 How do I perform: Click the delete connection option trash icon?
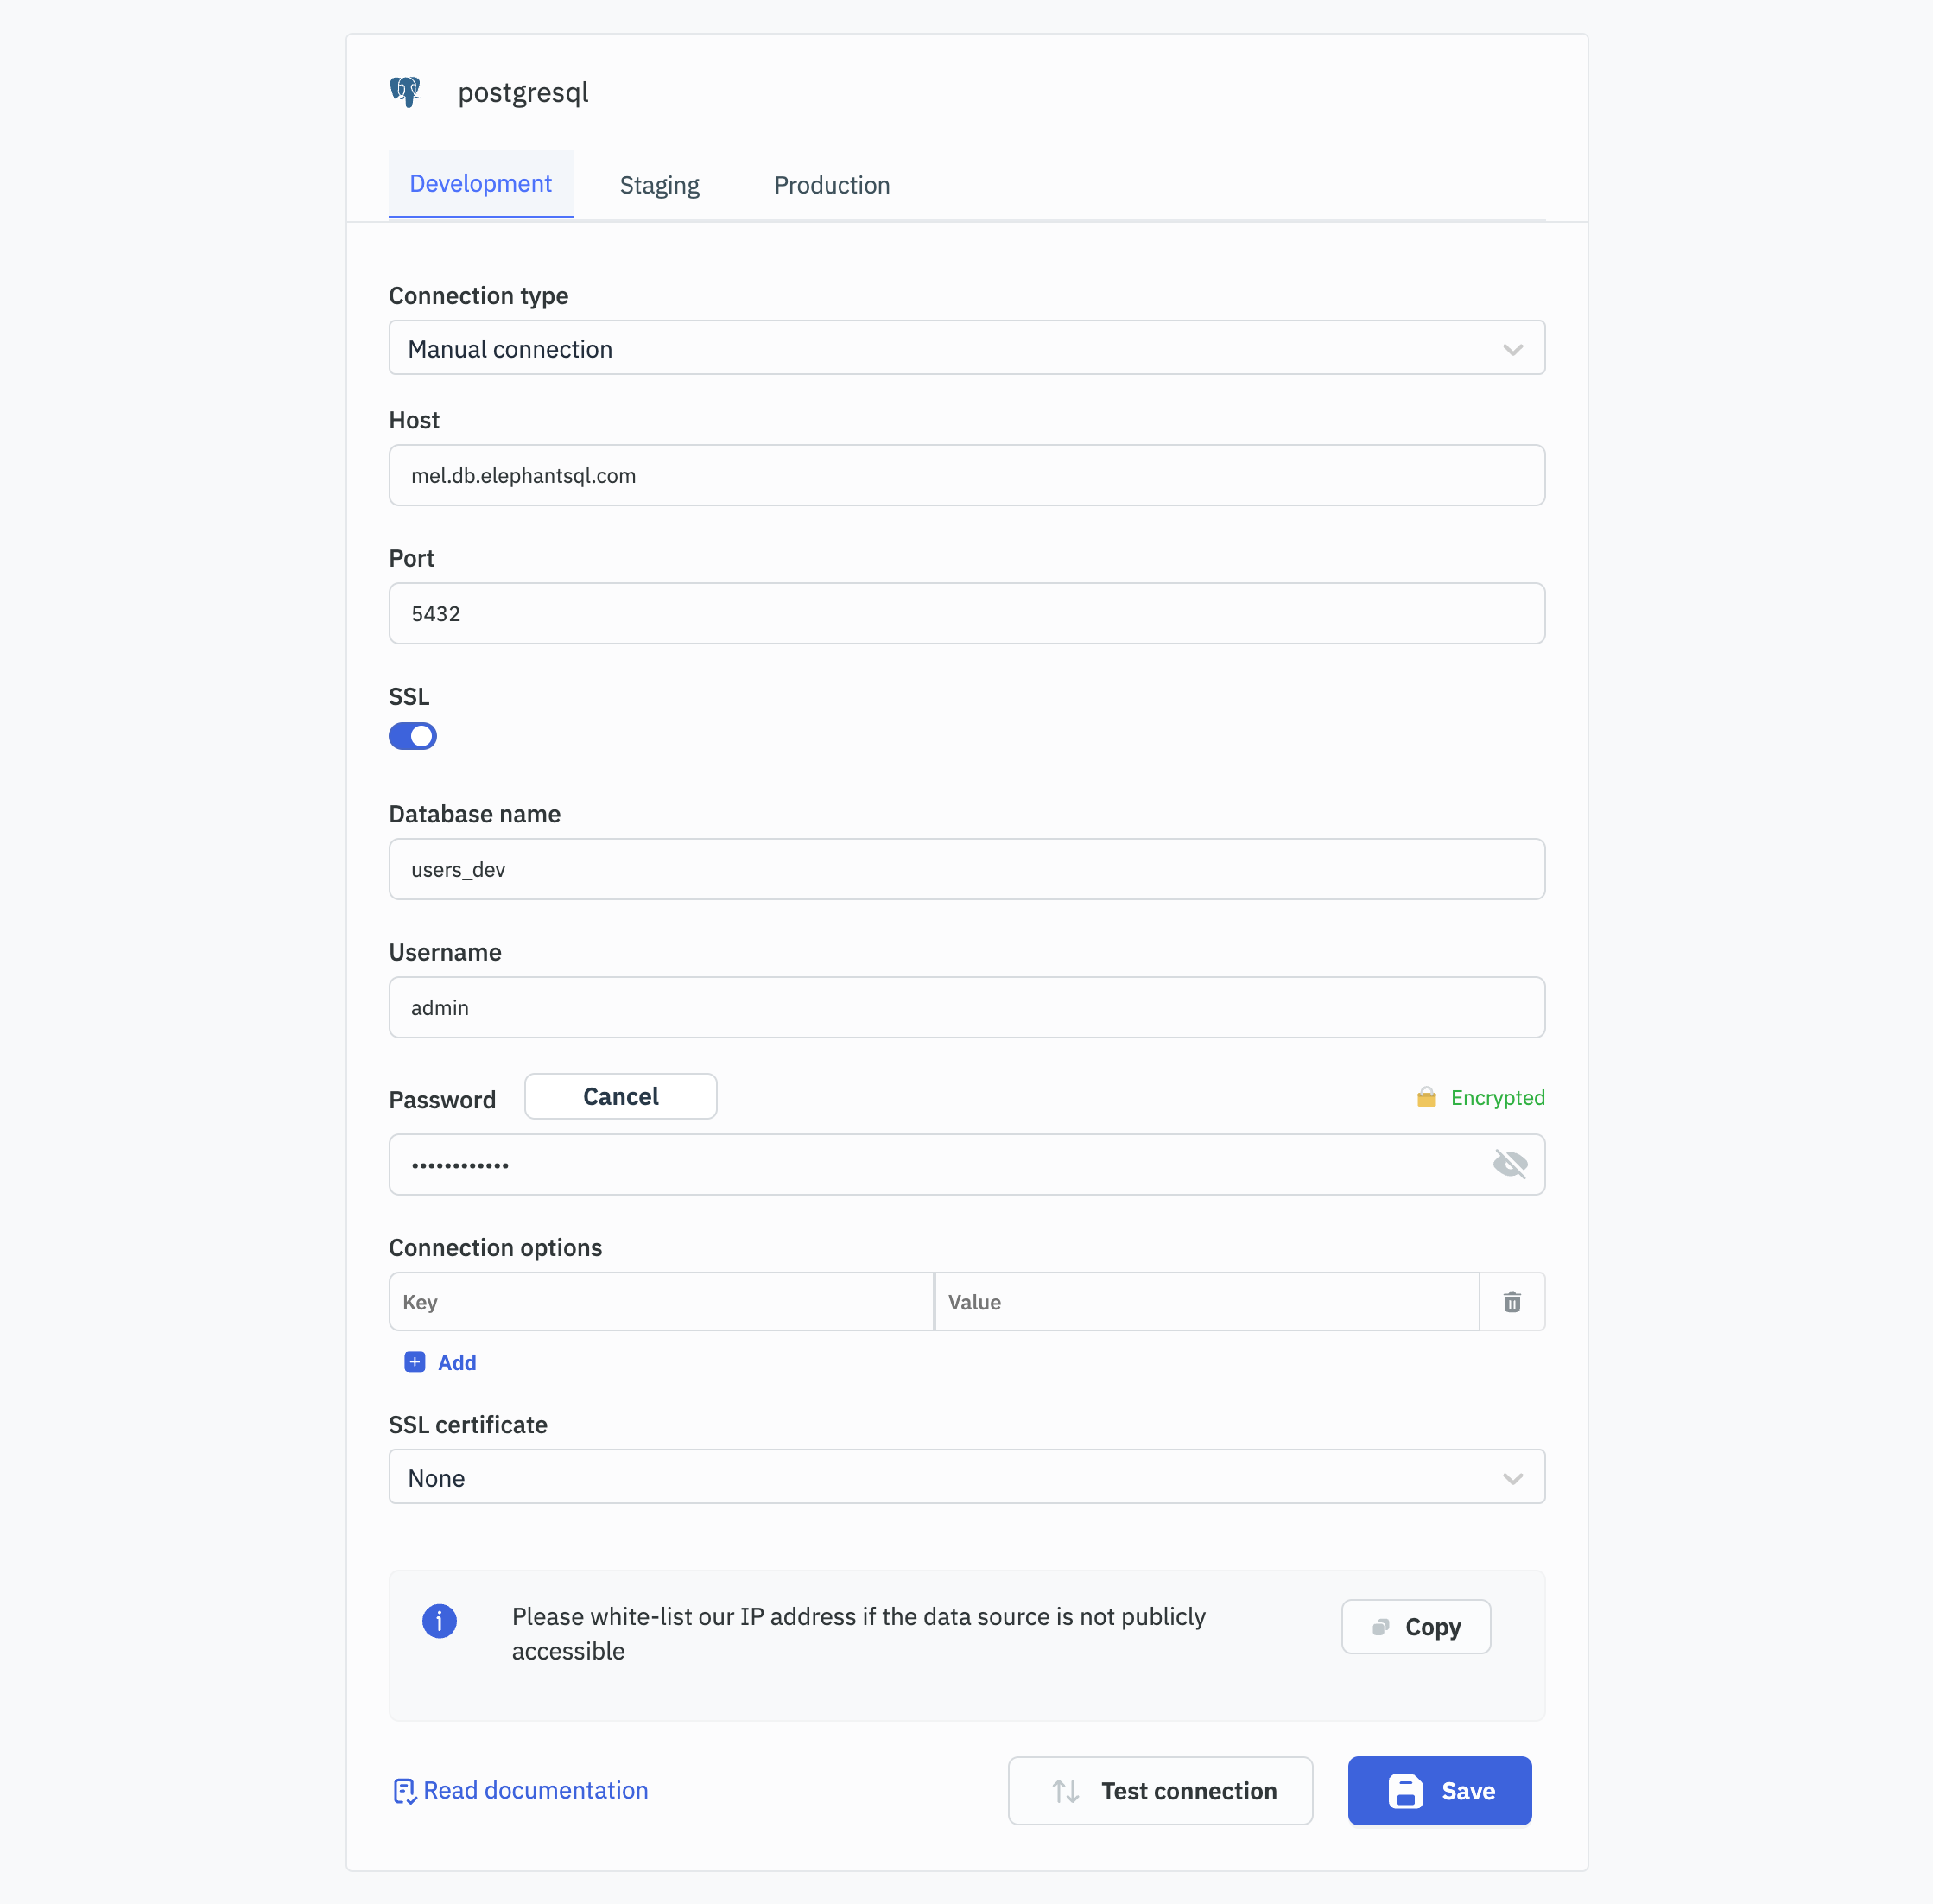(1512, 1301)
